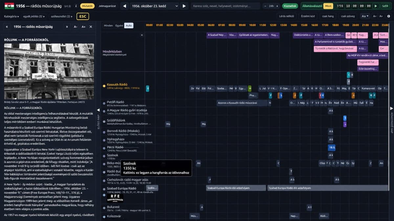Click the SzER button

[385, 6]
